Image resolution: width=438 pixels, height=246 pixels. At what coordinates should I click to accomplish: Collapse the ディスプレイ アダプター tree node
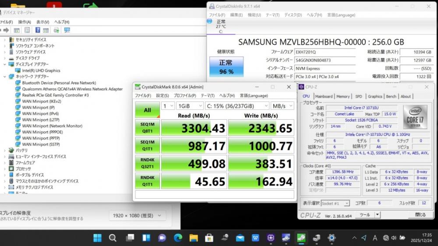pyautogui.click(x=5, y=64)
